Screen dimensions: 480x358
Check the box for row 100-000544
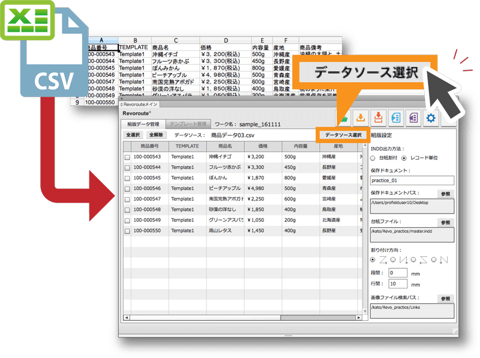pos(127,168)
